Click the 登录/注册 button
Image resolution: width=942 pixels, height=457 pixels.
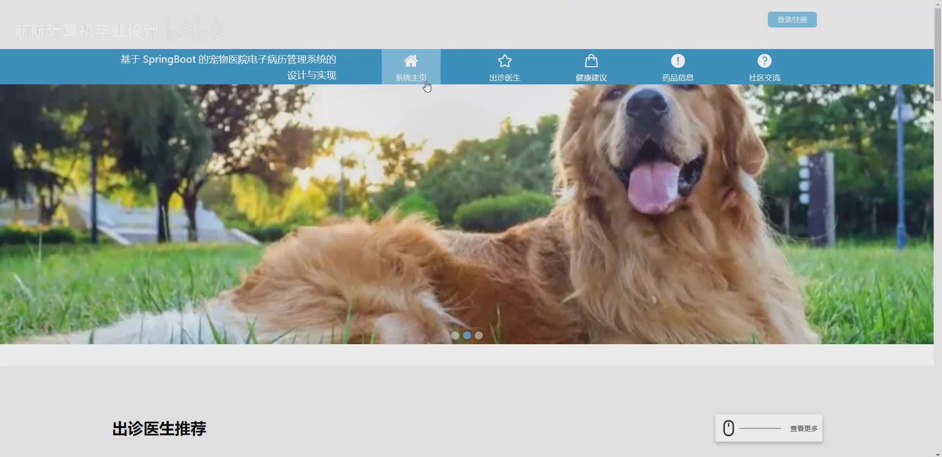(792, 20)
